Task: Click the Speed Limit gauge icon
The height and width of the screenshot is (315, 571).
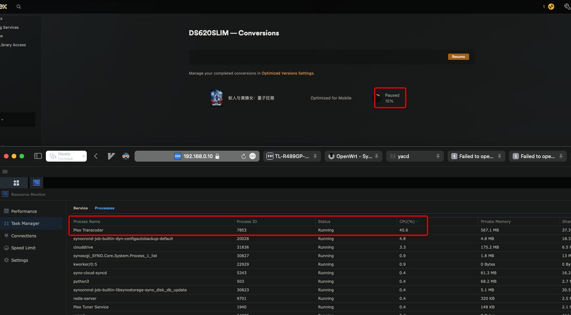Action: pyautogui.click(x=6, y=248)
